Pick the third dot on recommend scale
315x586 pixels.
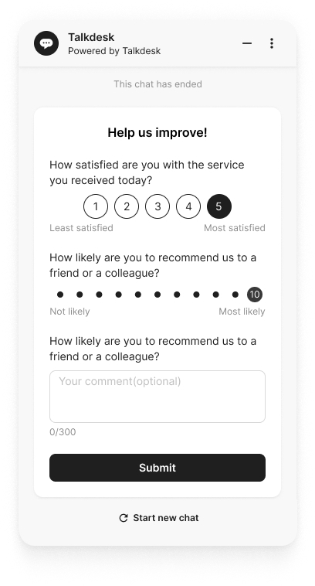(99, 295)
